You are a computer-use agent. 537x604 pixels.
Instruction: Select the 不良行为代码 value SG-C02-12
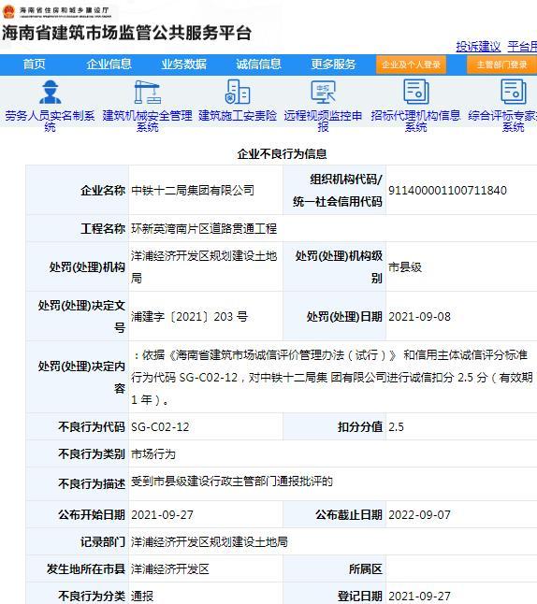(x=160, y=426)
